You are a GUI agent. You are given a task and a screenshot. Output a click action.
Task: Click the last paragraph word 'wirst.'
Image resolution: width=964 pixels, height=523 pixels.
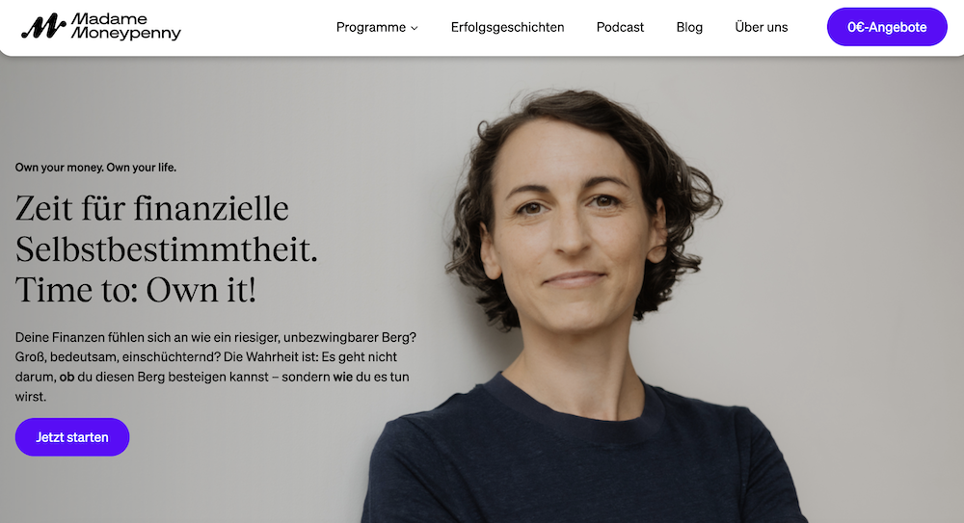(31, 397)
